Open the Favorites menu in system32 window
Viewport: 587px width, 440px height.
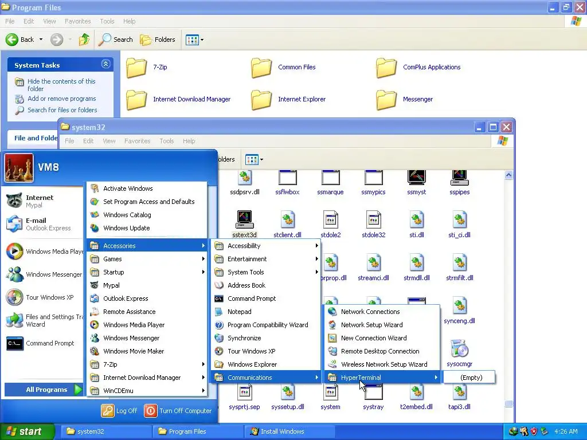click(x=137, y=141)
